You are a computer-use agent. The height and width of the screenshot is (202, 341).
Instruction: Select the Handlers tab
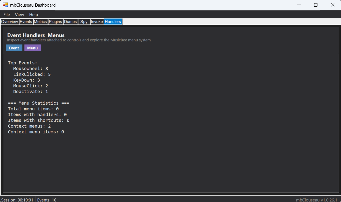pyautogui.click(x=113, y=22)
